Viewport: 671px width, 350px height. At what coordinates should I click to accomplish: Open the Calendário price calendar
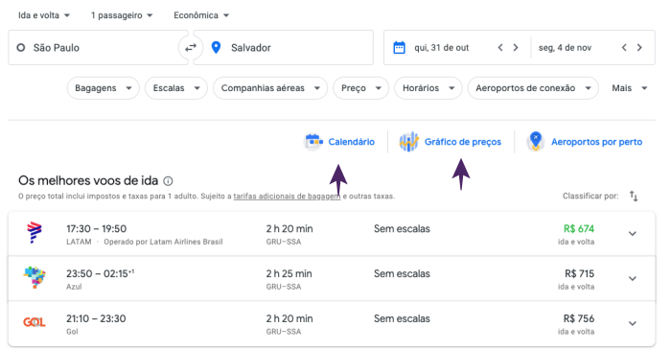[339, 142]
